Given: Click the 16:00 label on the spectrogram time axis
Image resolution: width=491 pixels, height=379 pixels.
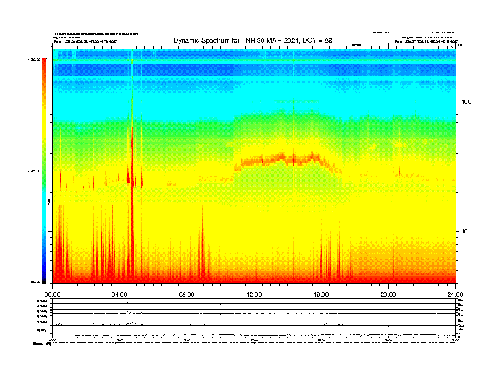Looking at the screenshot, I should tap(321, 295).
